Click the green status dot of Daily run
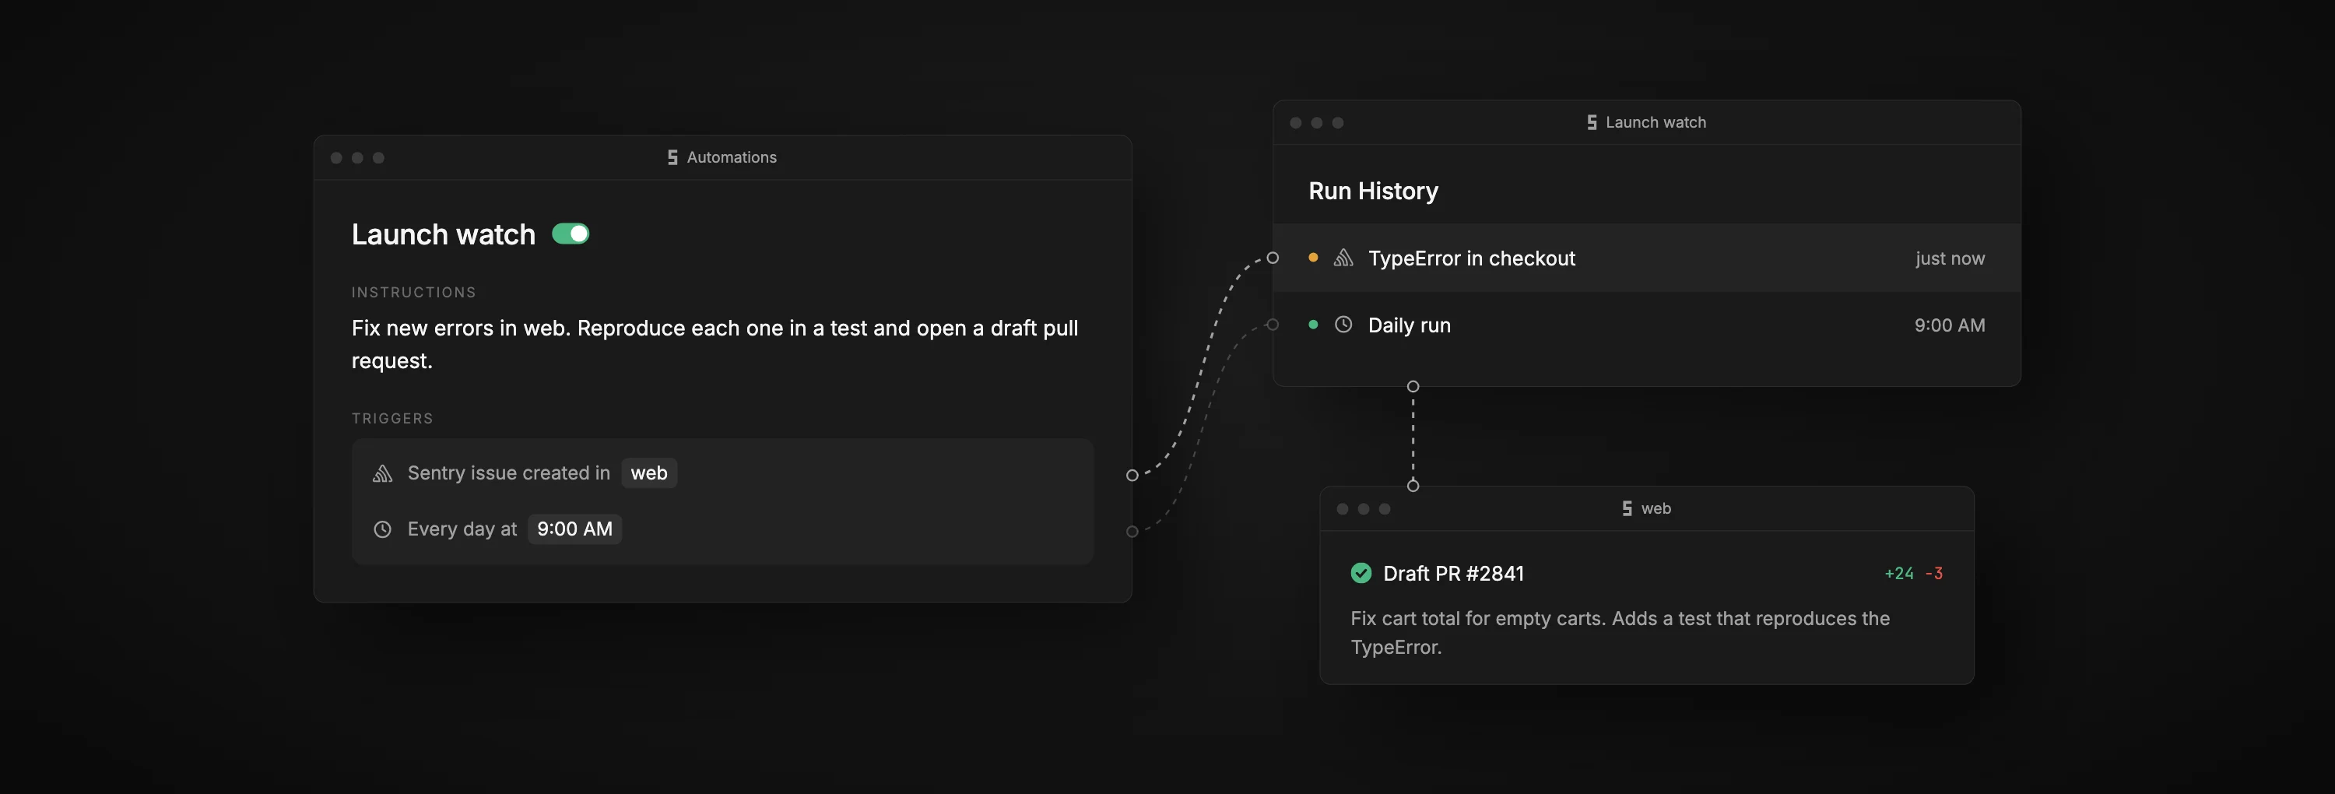 [x=1312, y=325]
